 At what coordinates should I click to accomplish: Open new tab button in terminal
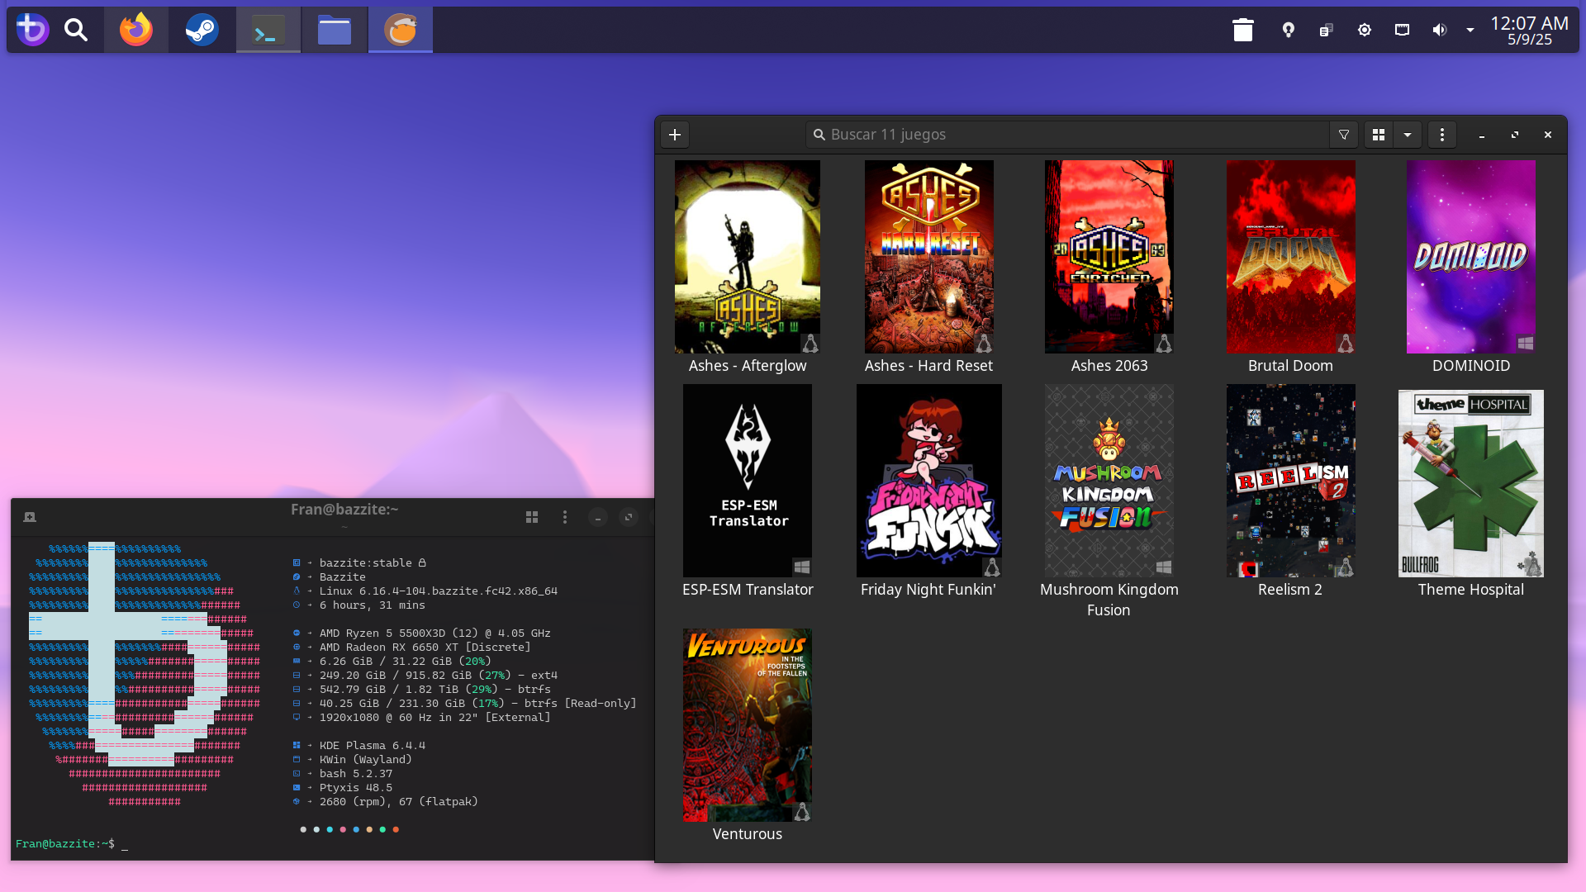(30, 517)
